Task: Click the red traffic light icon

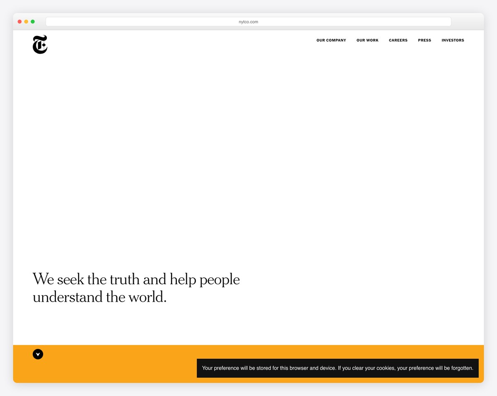Action: tap(19, 21)
